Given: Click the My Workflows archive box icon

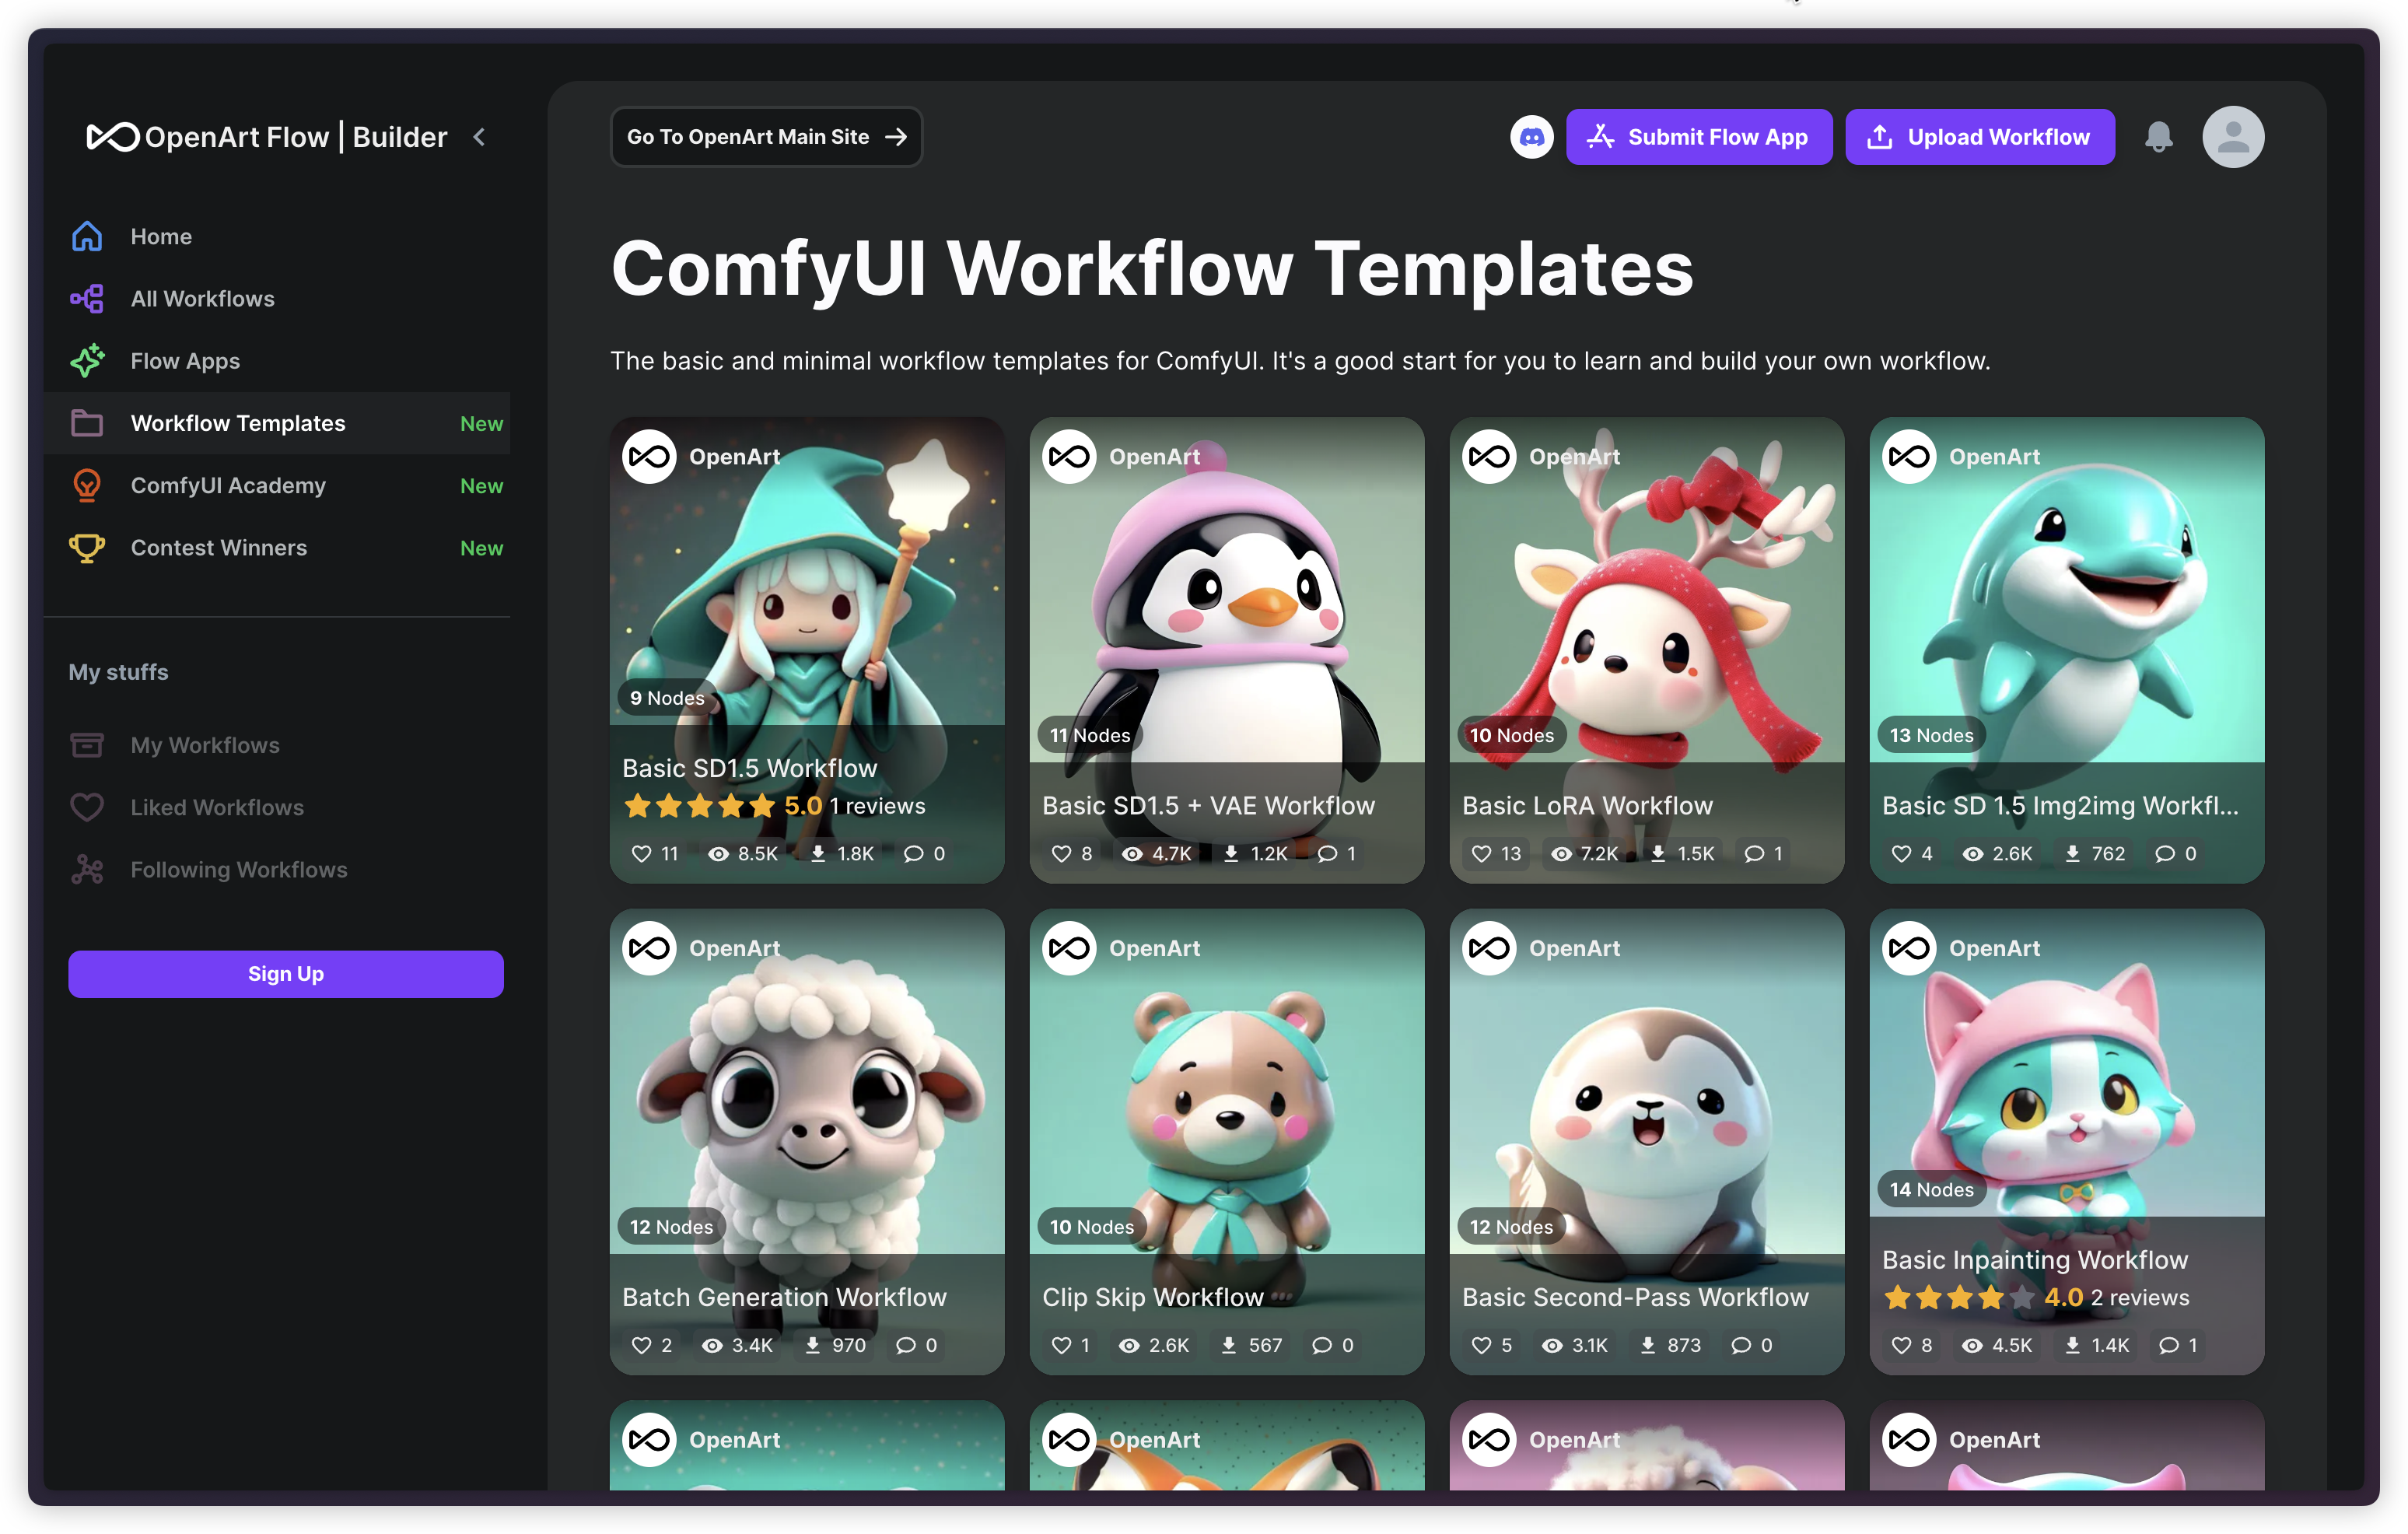Looking at the screenshot, I should tap(87, 745).
